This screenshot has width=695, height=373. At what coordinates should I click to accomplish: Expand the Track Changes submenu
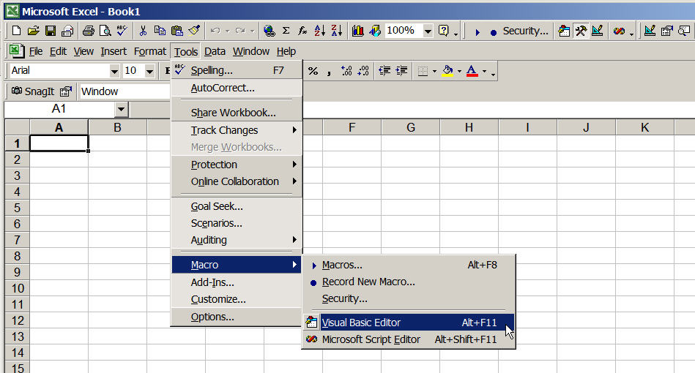pos(237,130)
